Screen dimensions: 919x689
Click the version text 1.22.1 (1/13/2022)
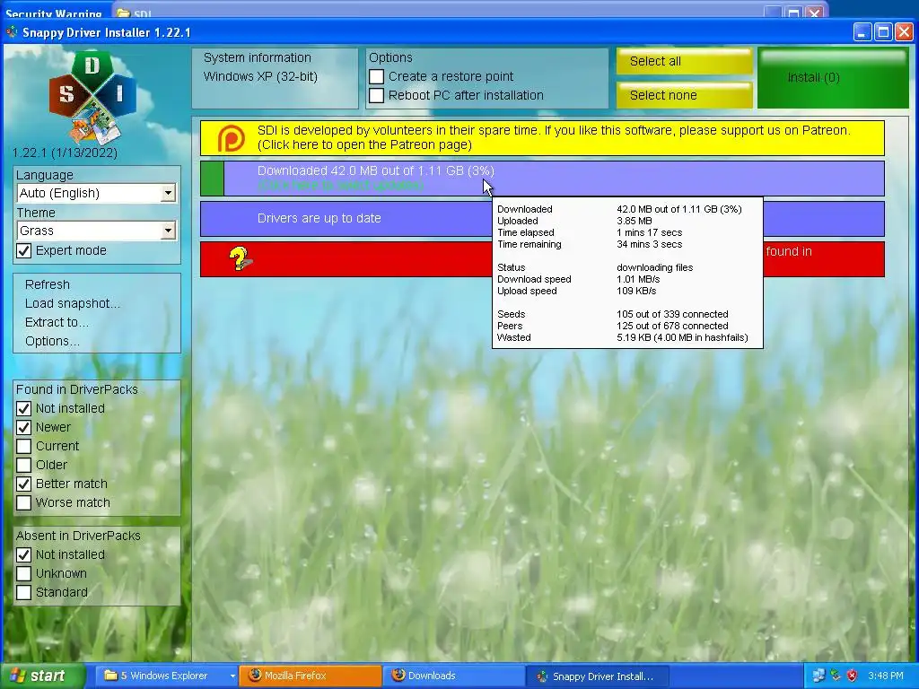pyautogui.click(x=65, y=153)
